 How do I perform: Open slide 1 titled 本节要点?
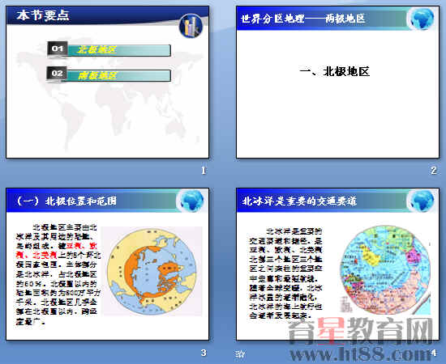point(108,83)
